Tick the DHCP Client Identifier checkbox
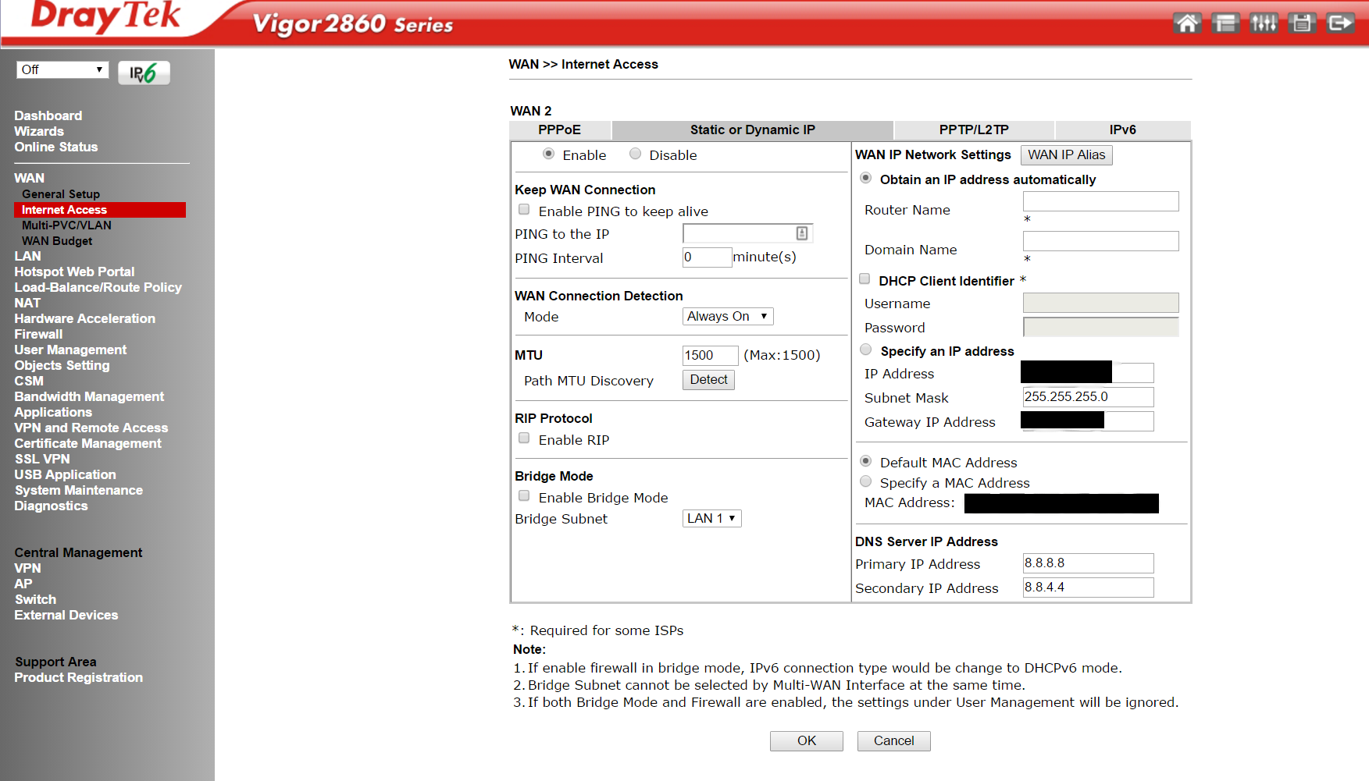Viewport: 1369px width, 781px height. pos(865,279)
